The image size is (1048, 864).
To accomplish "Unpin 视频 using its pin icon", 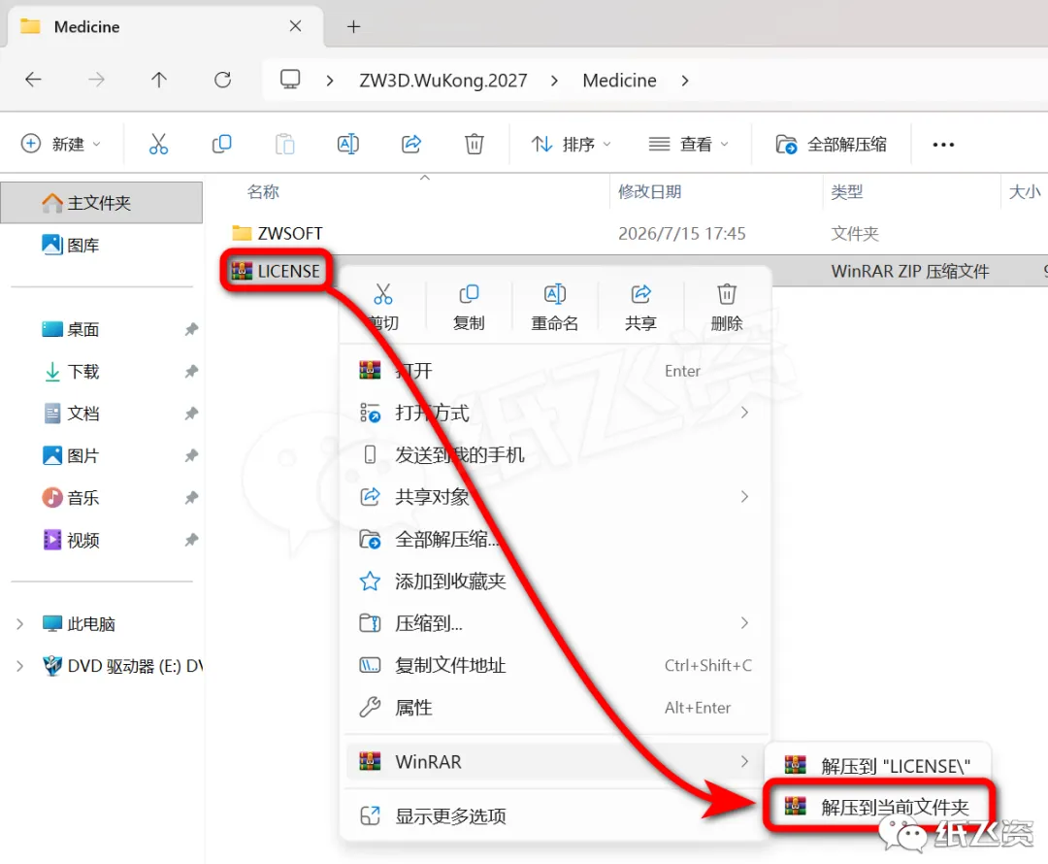I will click(192, 540).
